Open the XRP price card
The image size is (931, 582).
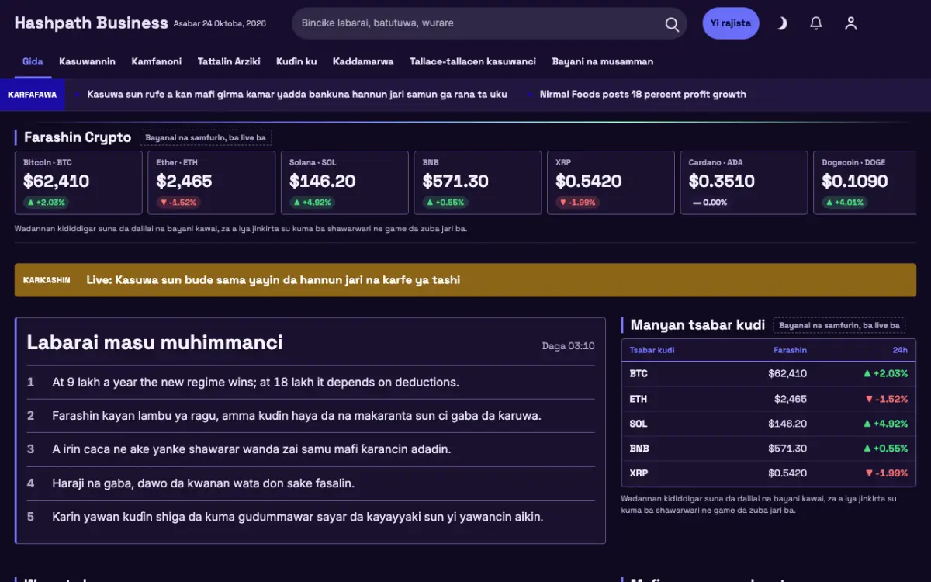point(611,182)
